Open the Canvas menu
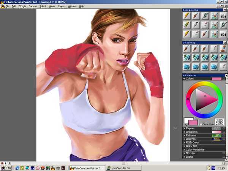This screenshot has width=228, height=171. point(33,6)
